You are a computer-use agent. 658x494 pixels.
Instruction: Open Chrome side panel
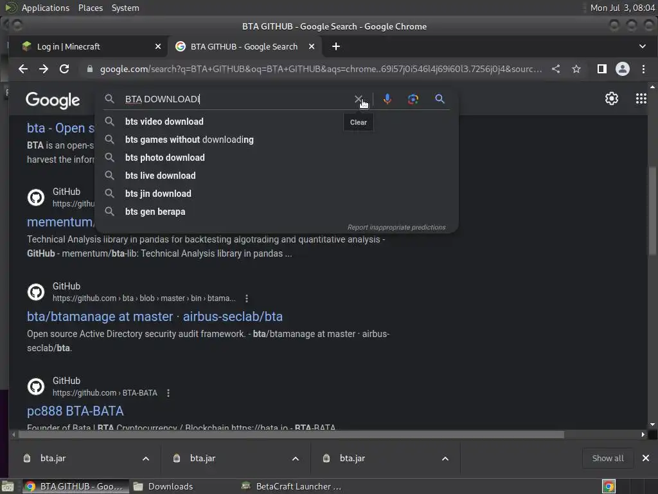[601, 69]
